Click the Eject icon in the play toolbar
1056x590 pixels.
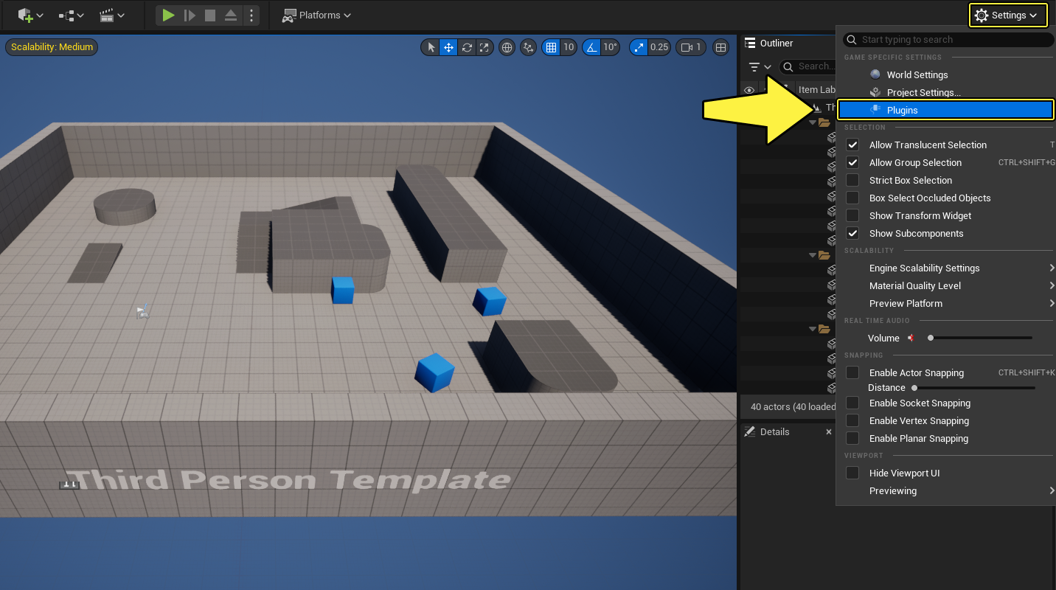click(x=231, y=15)
